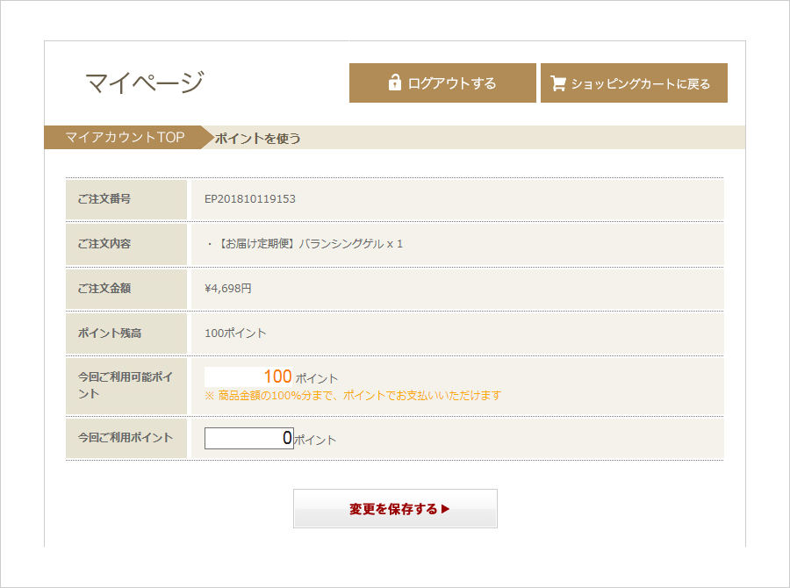Click the ご注文内容 label cell
Viewport: 790px width, 588px height.
[x=126, y=244]
